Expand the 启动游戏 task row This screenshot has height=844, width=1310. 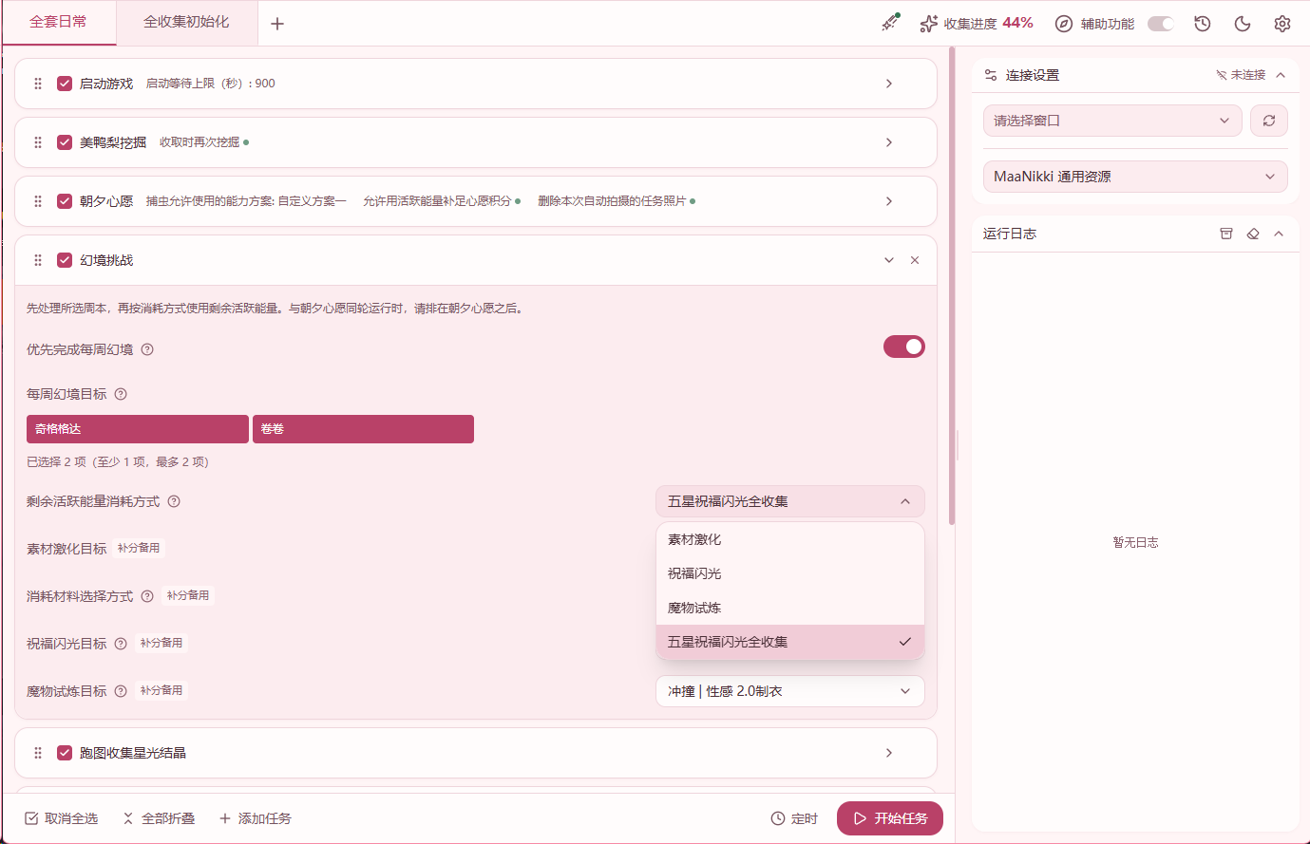(x=889, y=84)
